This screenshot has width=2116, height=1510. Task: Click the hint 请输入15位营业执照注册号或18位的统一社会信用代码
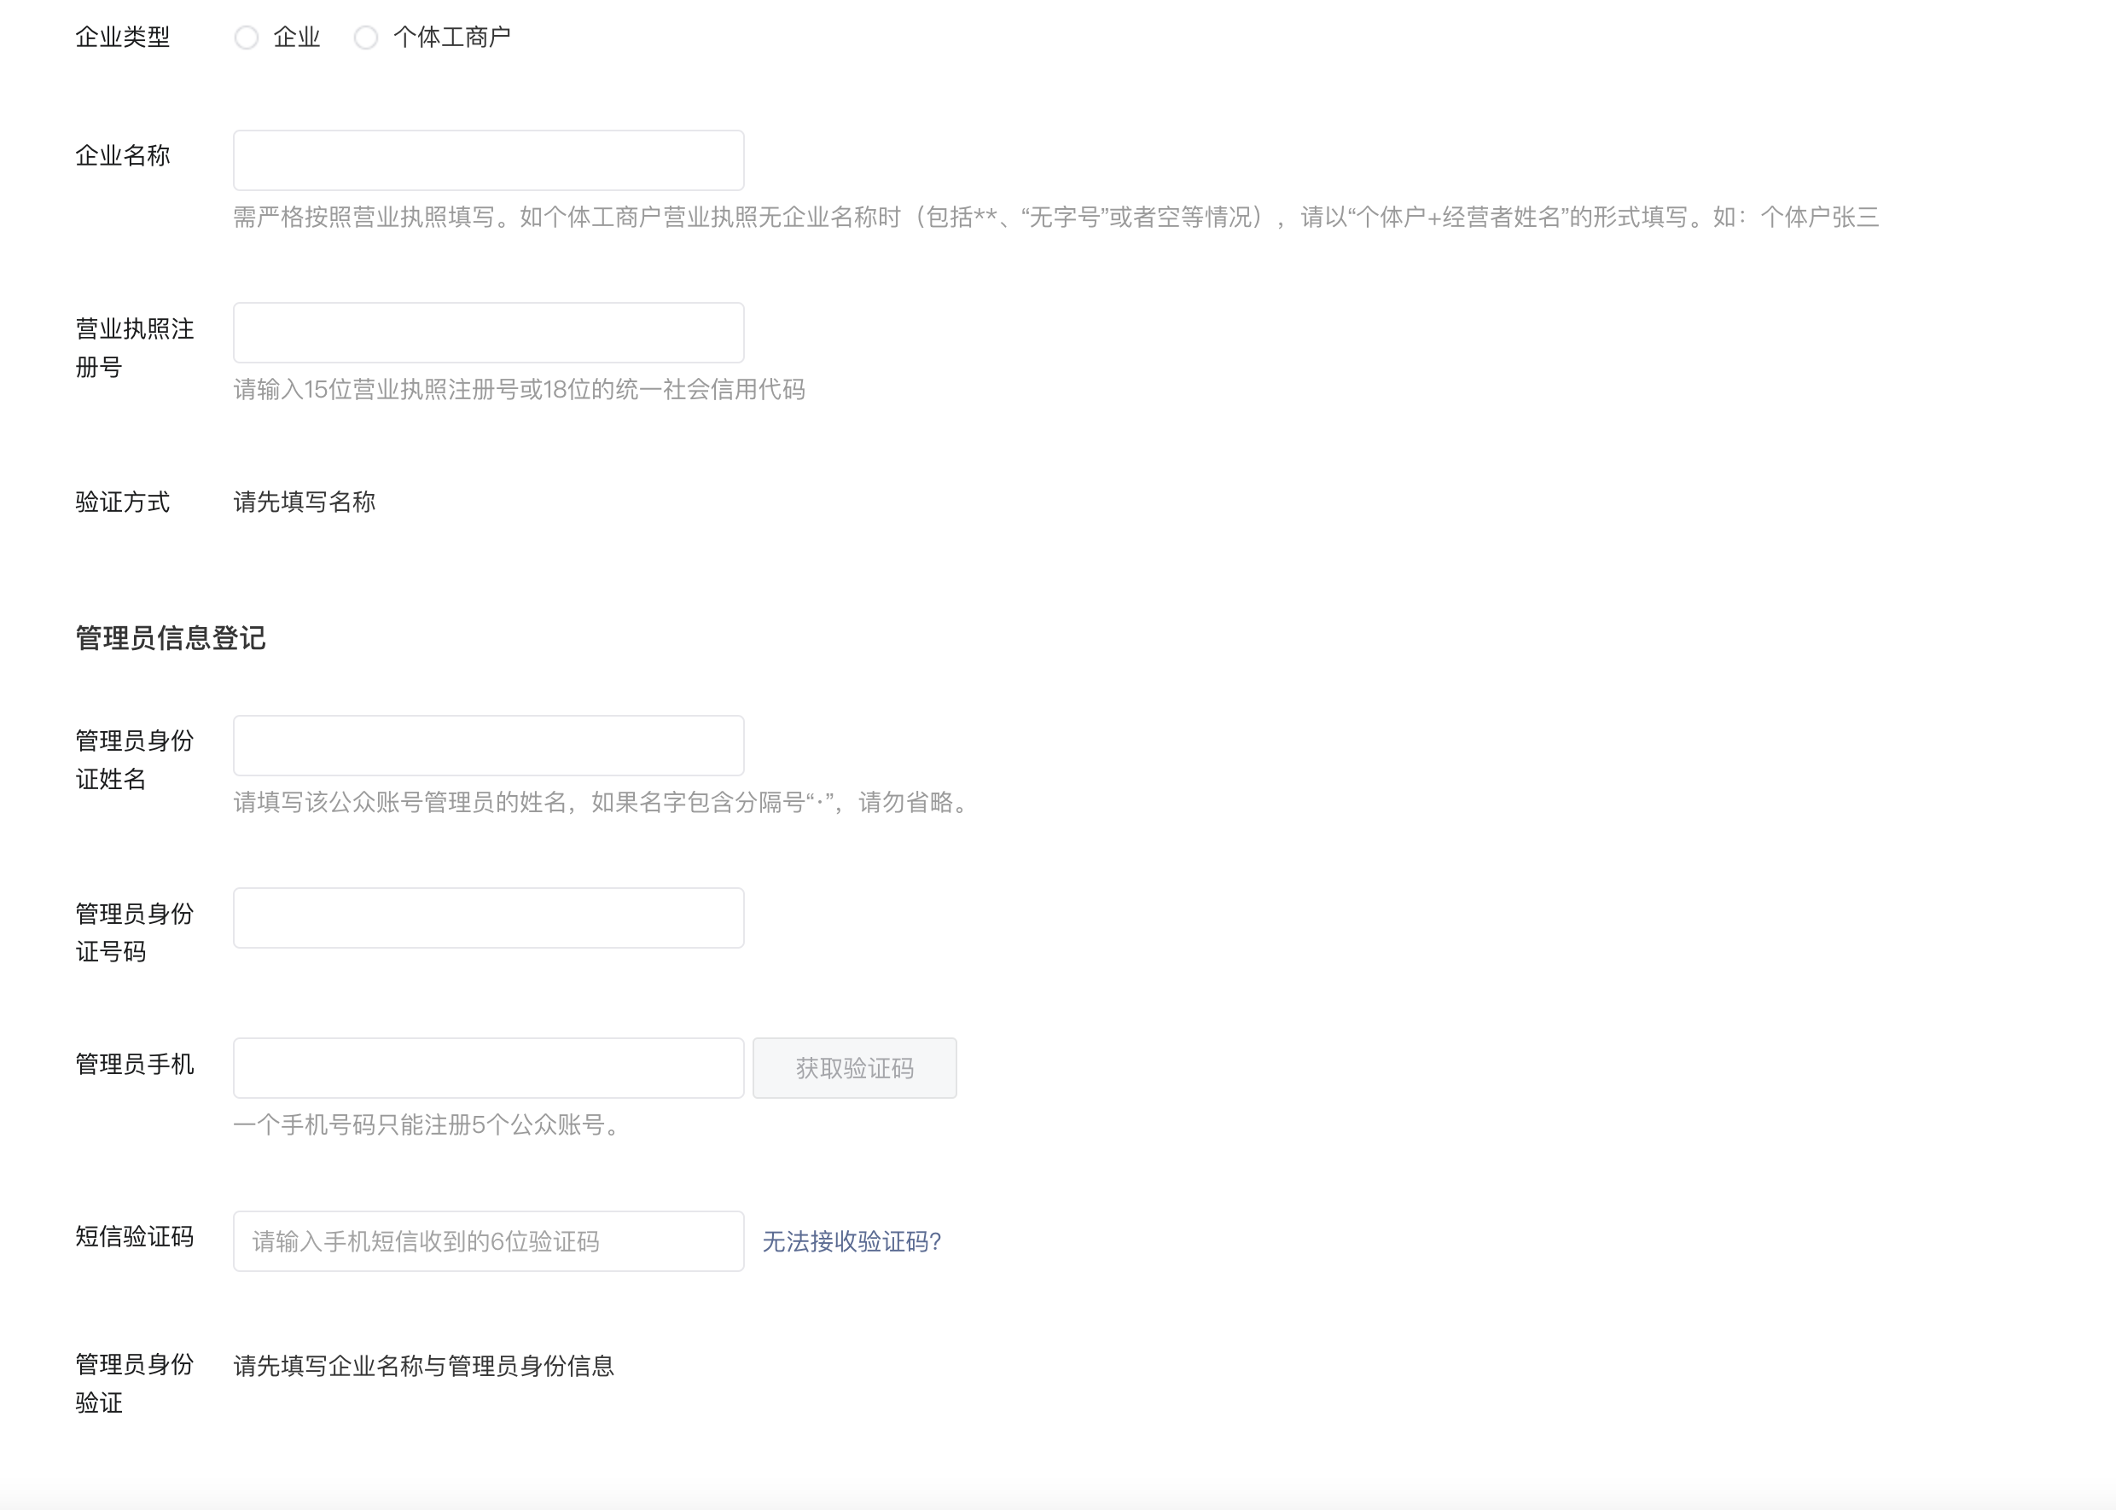[x=519, y=390]
